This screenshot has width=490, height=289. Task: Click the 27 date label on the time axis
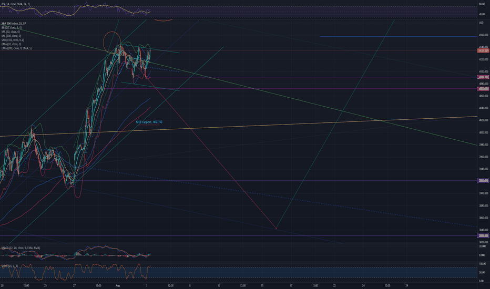point(74,285)
